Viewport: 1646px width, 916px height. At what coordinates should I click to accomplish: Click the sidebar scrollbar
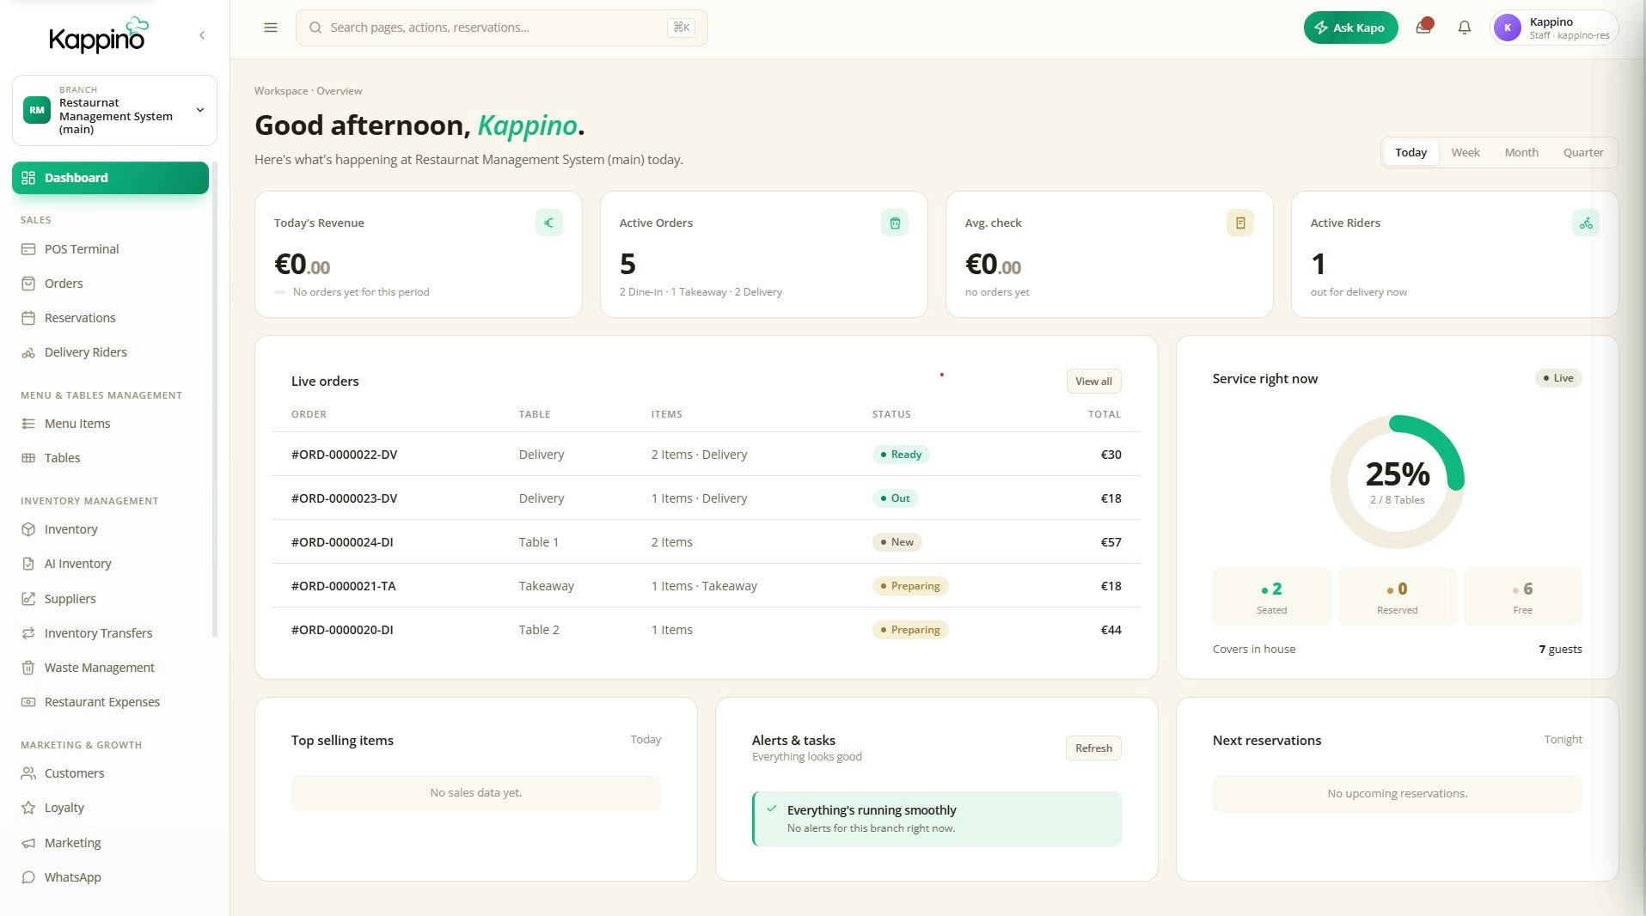pyautogui.click(x=215, y=400)
